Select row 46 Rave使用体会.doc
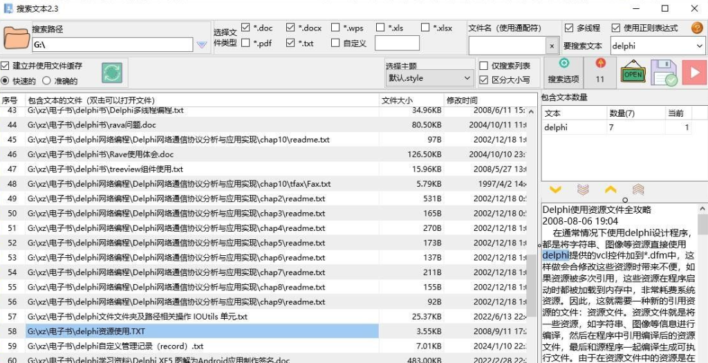Image resolution: width=708 pixels, height=363 pixels. point(263,154)
